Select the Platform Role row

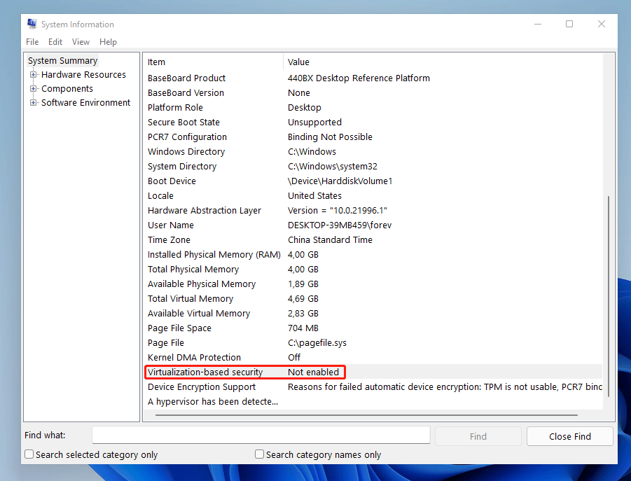(x=373, y=107)
